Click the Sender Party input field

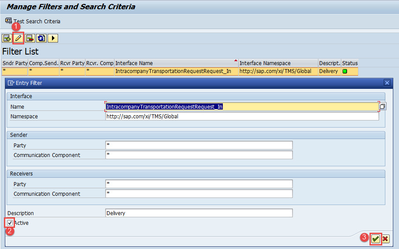pos(199,145)
